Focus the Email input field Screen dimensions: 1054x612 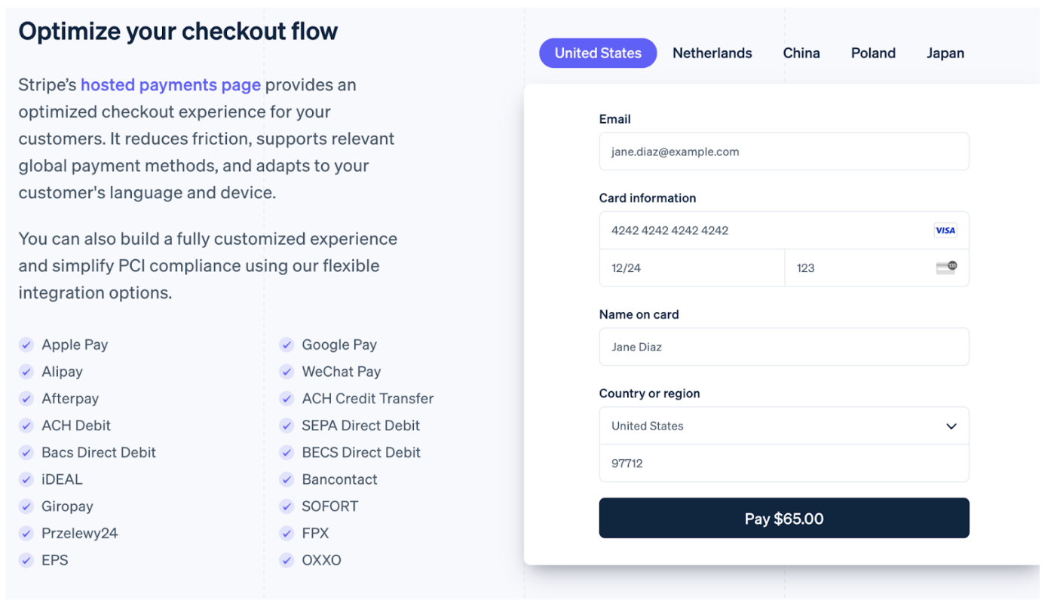coord(784,151)
